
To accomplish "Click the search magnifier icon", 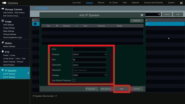I will point(159,14).
